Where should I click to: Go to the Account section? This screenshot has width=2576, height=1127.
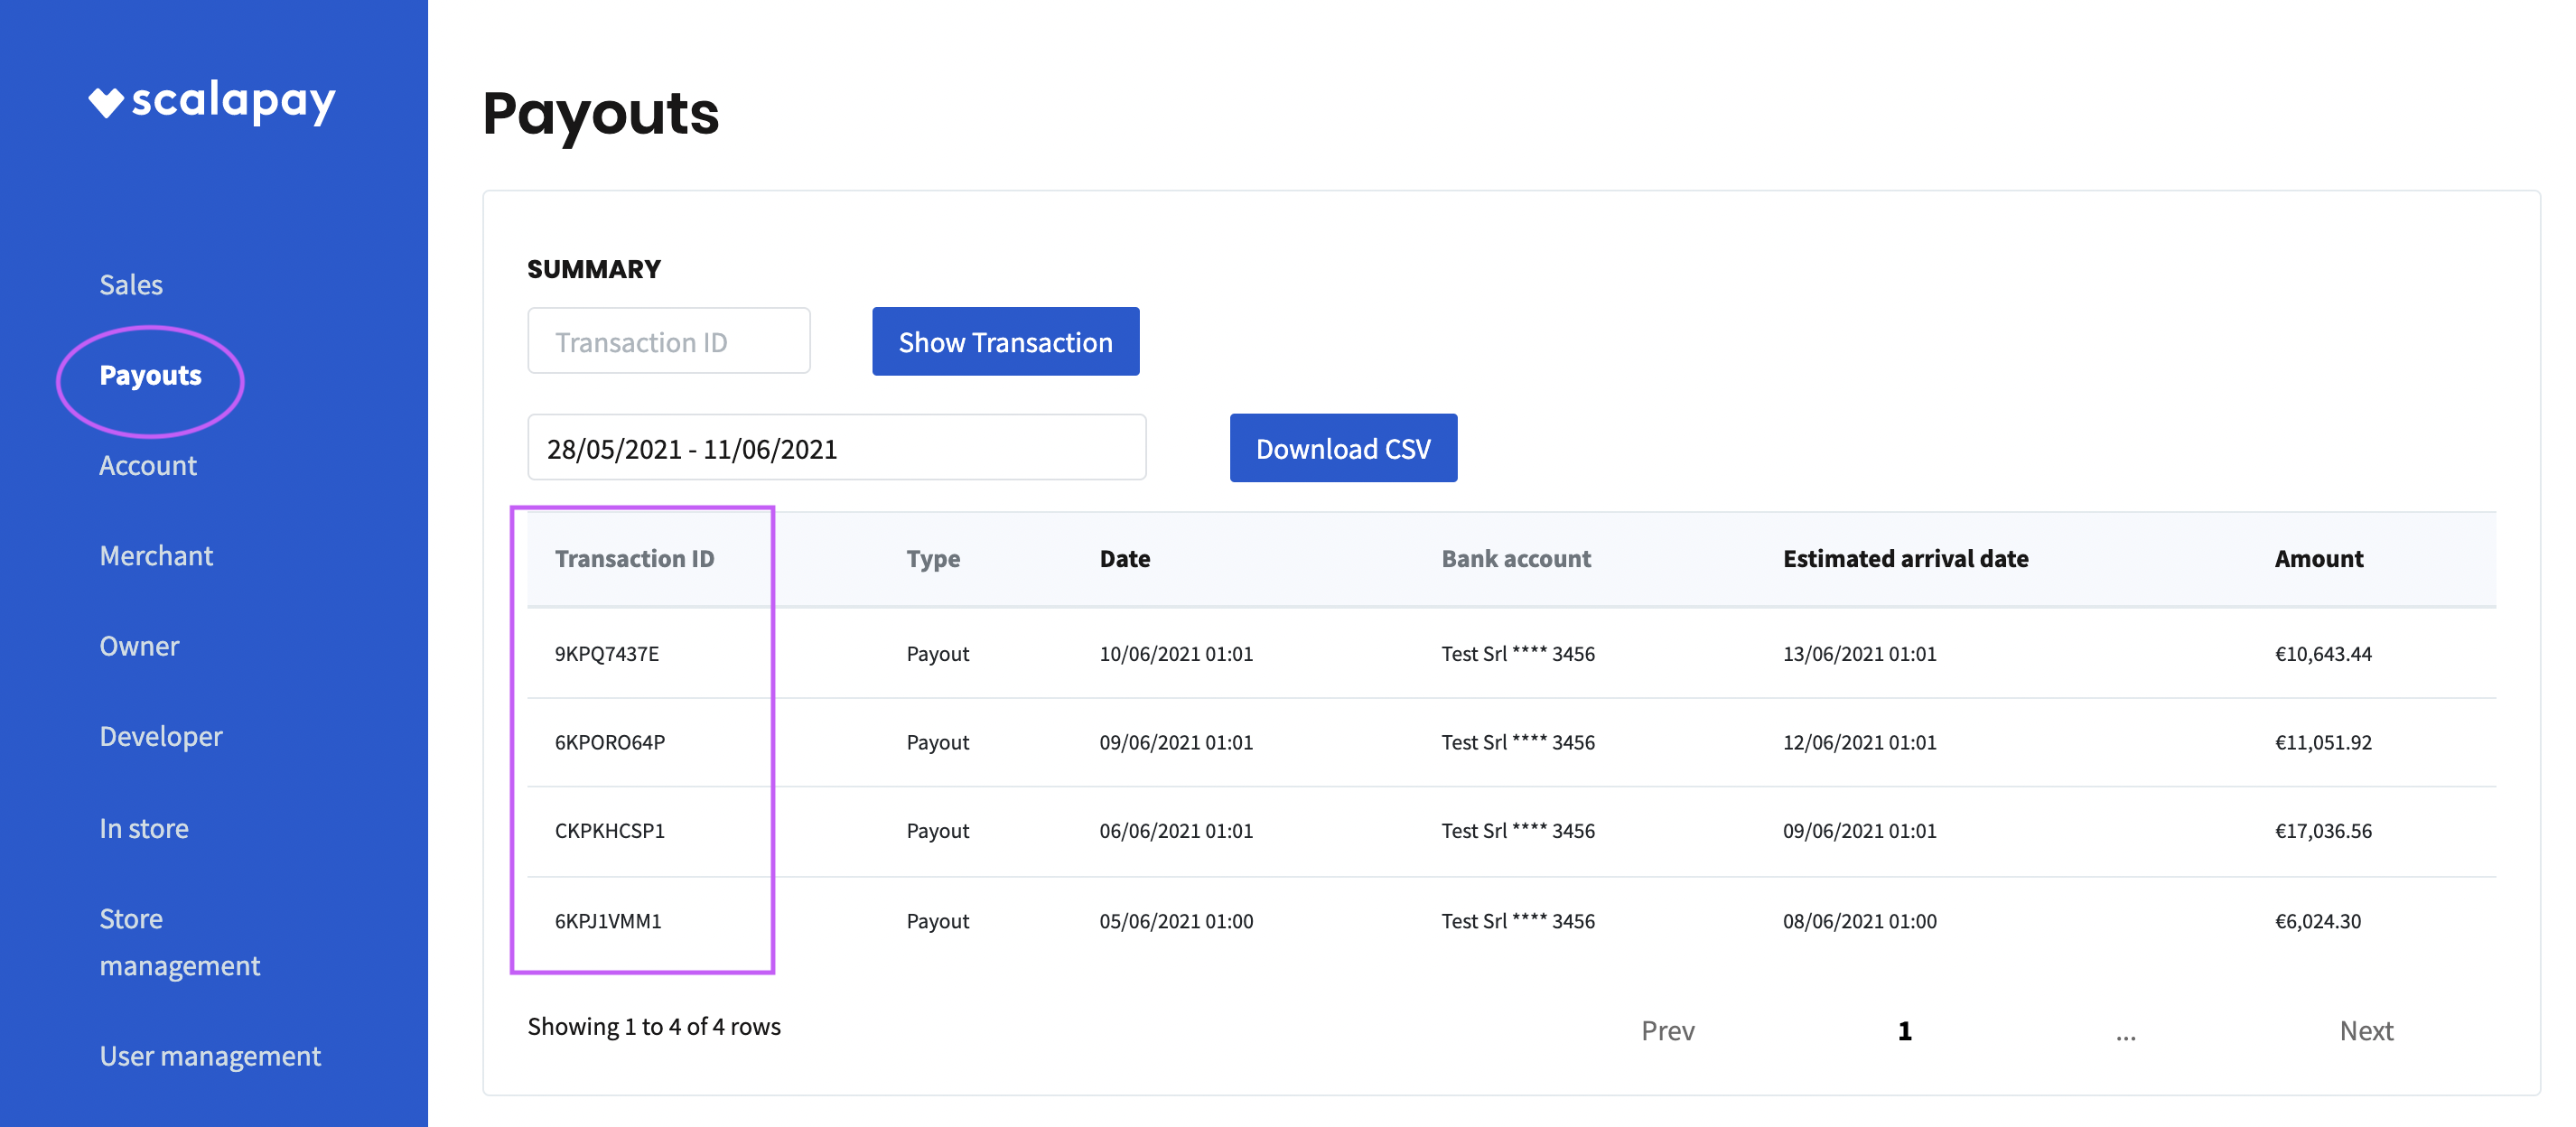pyautogui.click(x=148, y=466)
